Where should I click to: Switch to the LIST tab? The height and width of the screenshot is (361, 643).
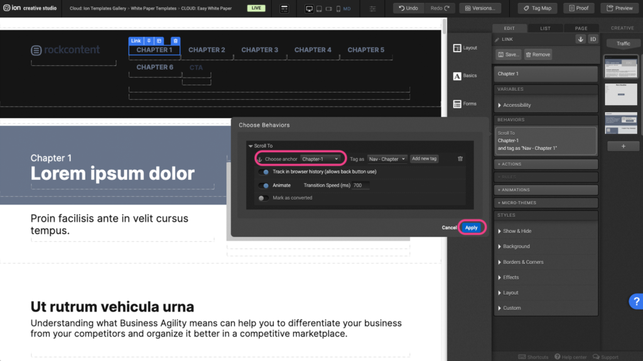545,28
